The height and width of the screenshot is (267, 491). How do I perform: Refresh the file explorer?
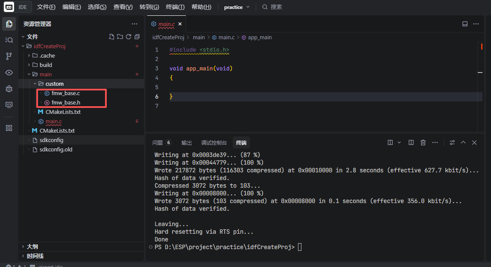[129, 37]
